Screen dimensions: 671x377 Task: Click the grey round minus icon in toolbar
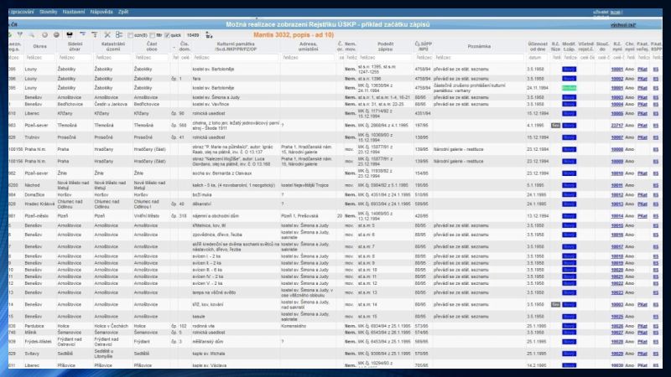(x=56, y=34)
